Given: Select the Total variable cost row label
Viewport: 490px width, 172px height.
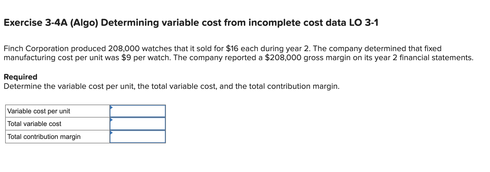Looking at the screenshot, I should point(34,124).
